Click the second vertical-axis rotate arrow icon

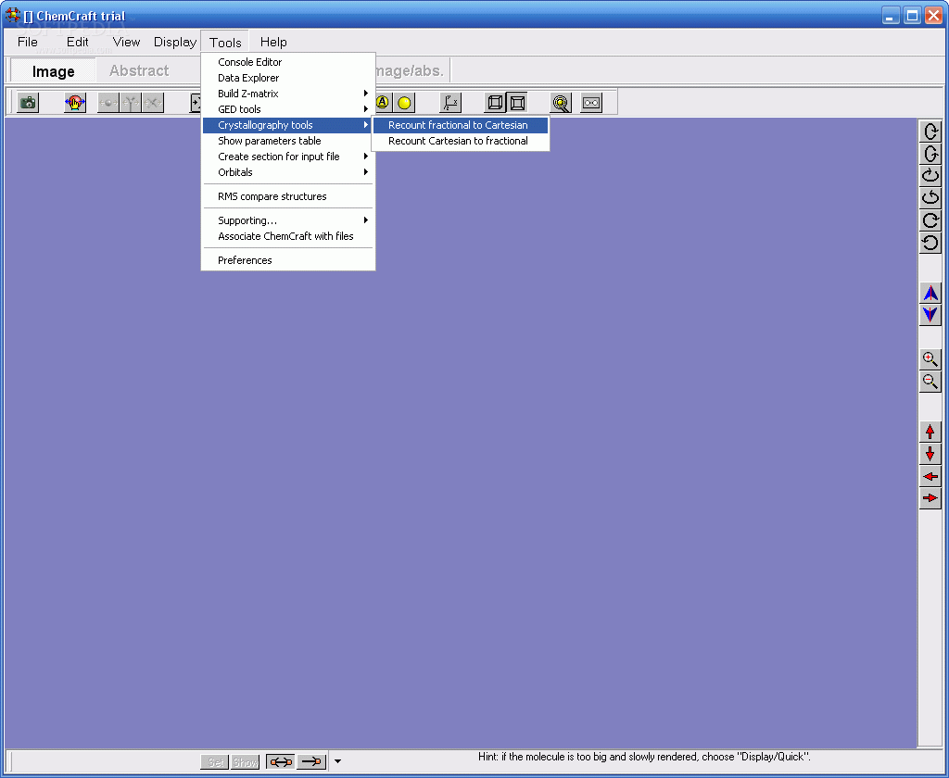(x=930, y=155)
